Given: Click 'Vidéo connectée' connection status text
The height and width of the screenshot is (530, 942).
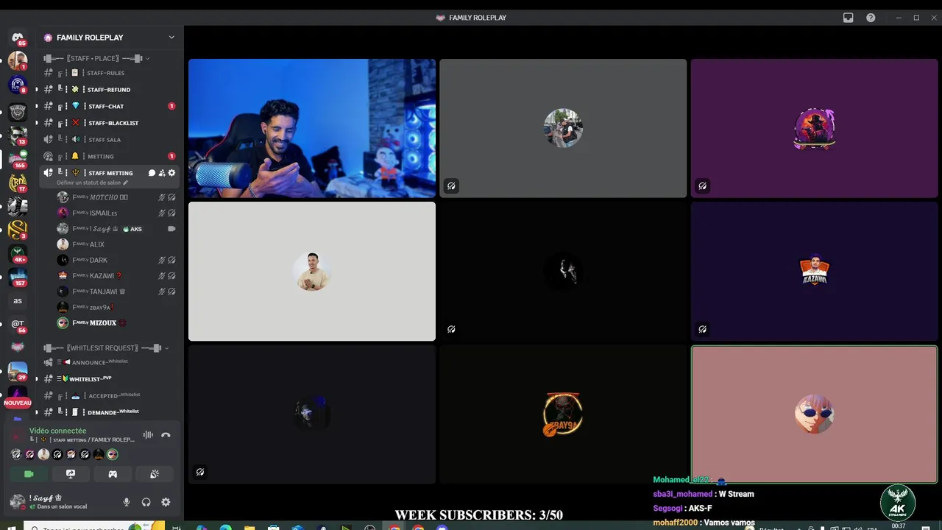Looking at the screenshot, I should click(x=57, y=431).
